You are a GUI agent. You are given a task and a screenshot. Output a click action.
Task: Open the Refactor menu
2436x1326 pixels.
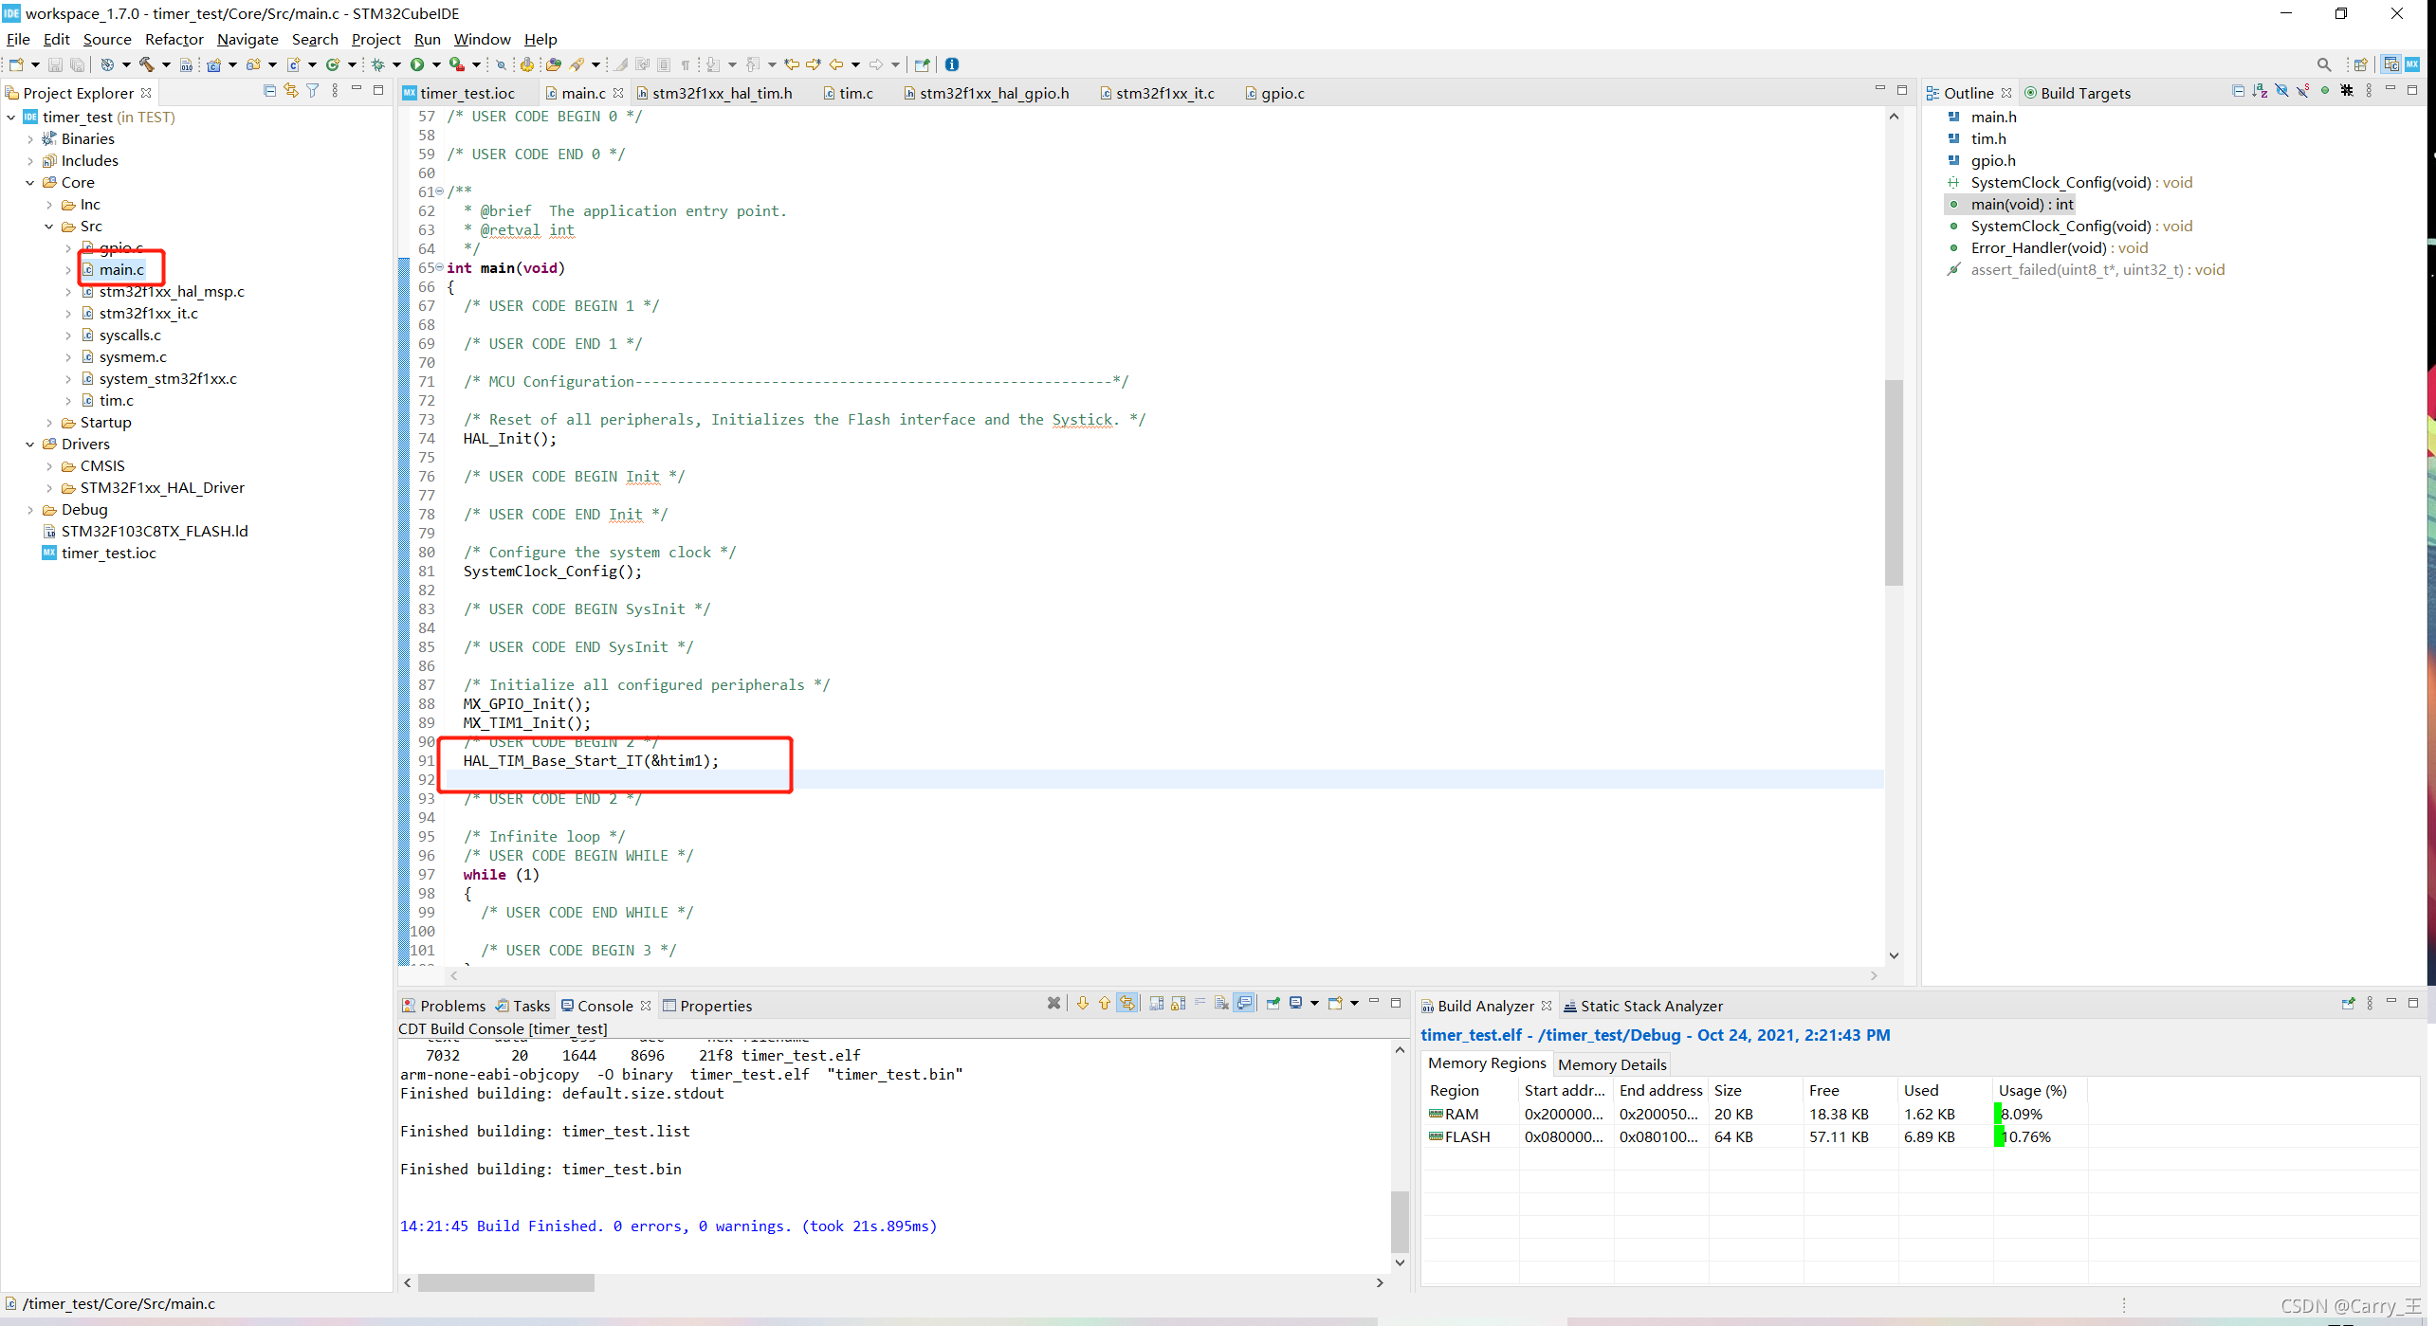click(174, 39)
